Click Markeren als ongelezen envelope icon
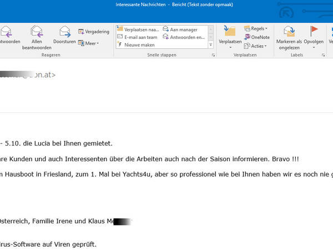The width and height of the screenshot is (333, 250). 289,31
